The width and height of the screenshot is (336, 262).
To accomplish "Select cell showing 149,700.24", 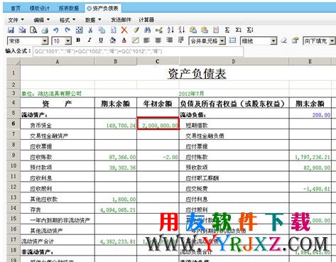I will pos(116,124).
